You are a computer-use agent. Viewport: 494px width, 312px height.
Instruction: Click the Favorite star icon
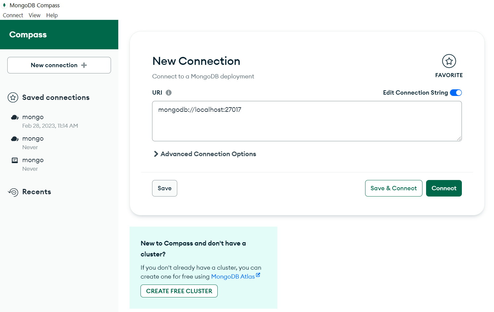click(x=449, y=61)
